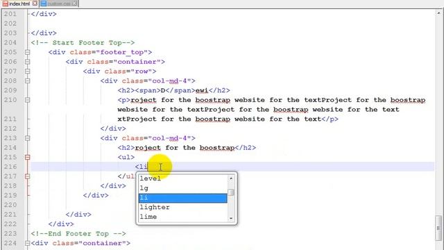Click line number 223 in the margin
The image size is (444, 250).
click(x=10, y=233)
